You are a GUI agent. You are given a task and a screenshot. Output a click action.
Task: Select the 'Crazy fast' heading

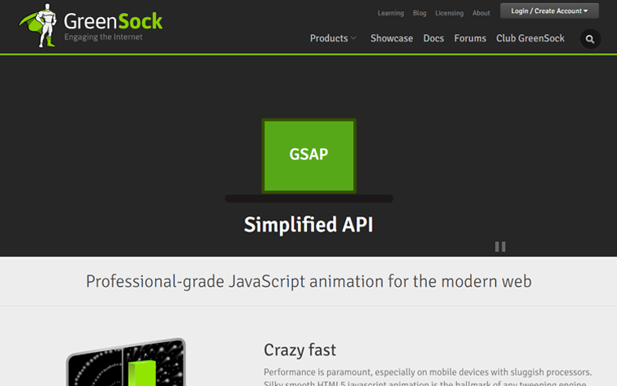[x=299, y=350]
